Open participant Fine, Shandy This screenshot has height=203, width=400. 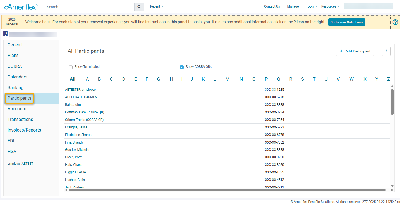(x=74, y=142)
